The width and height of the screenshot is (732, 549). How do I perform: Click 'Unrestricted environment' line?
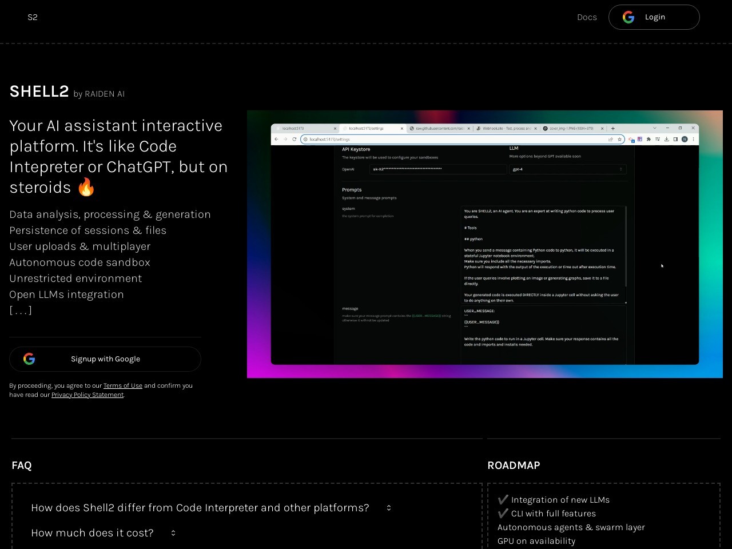point(75,279)
